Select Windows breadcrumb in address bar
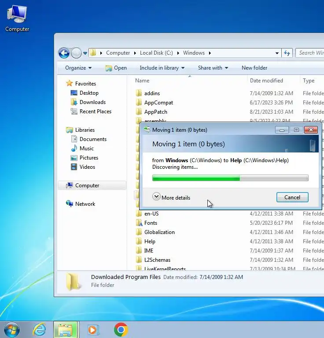324x338 pixels. [194, 53]
